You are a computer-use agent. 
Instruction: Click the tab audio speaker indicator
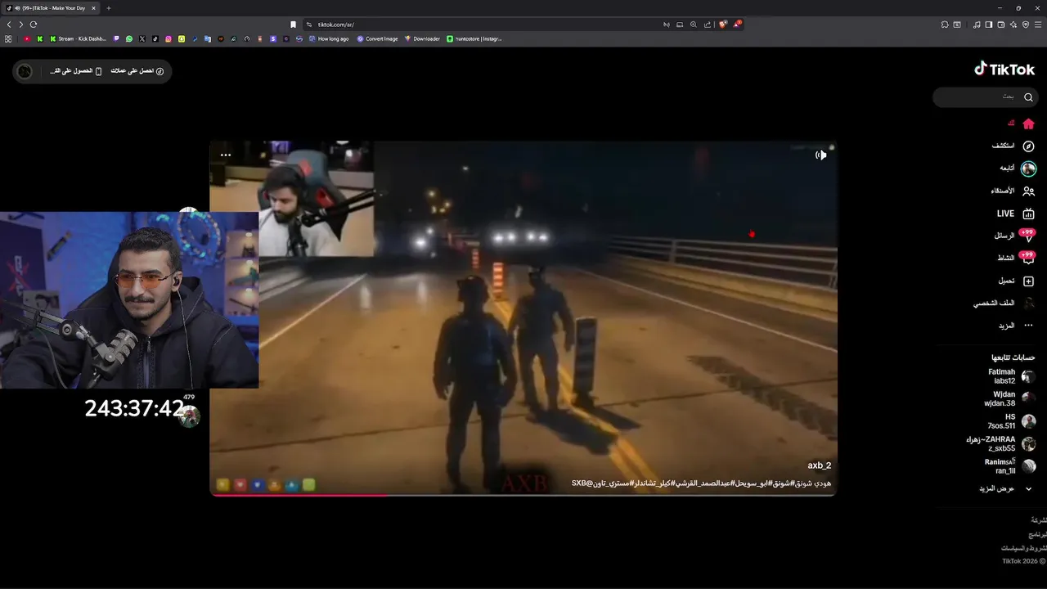[x=17, y=8]
